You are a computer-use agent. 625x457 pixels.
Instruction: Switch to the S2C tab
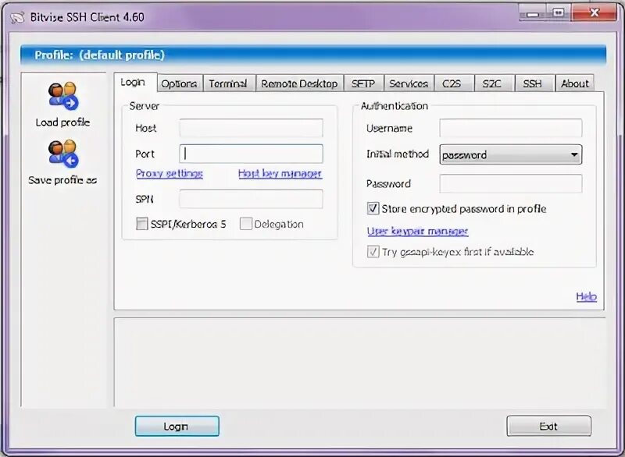click(493, 83)
